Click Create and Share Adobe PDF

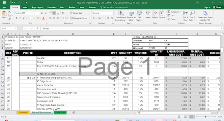tap(205, 16)
